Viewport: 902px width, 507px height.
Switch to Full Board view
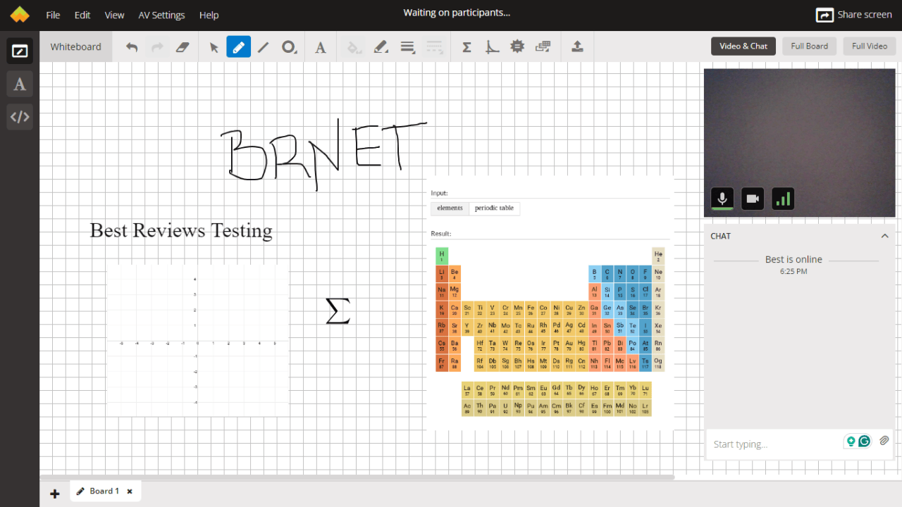pyautogui.click(x=809, y=46)
